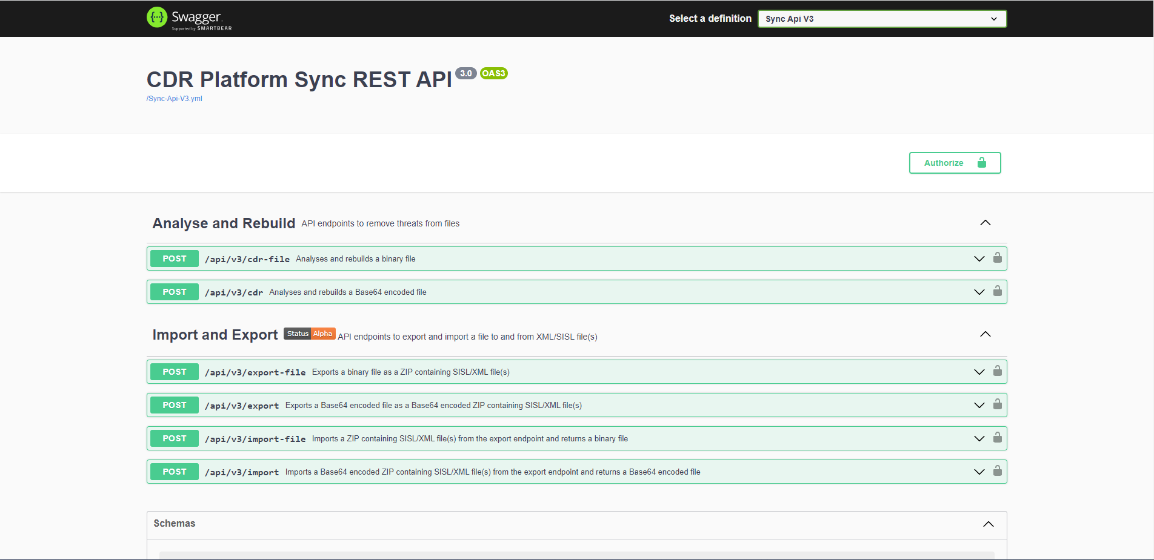Click lock icon on /api/v3/export endpoint
1154x560 pixels.
point(997,404)
